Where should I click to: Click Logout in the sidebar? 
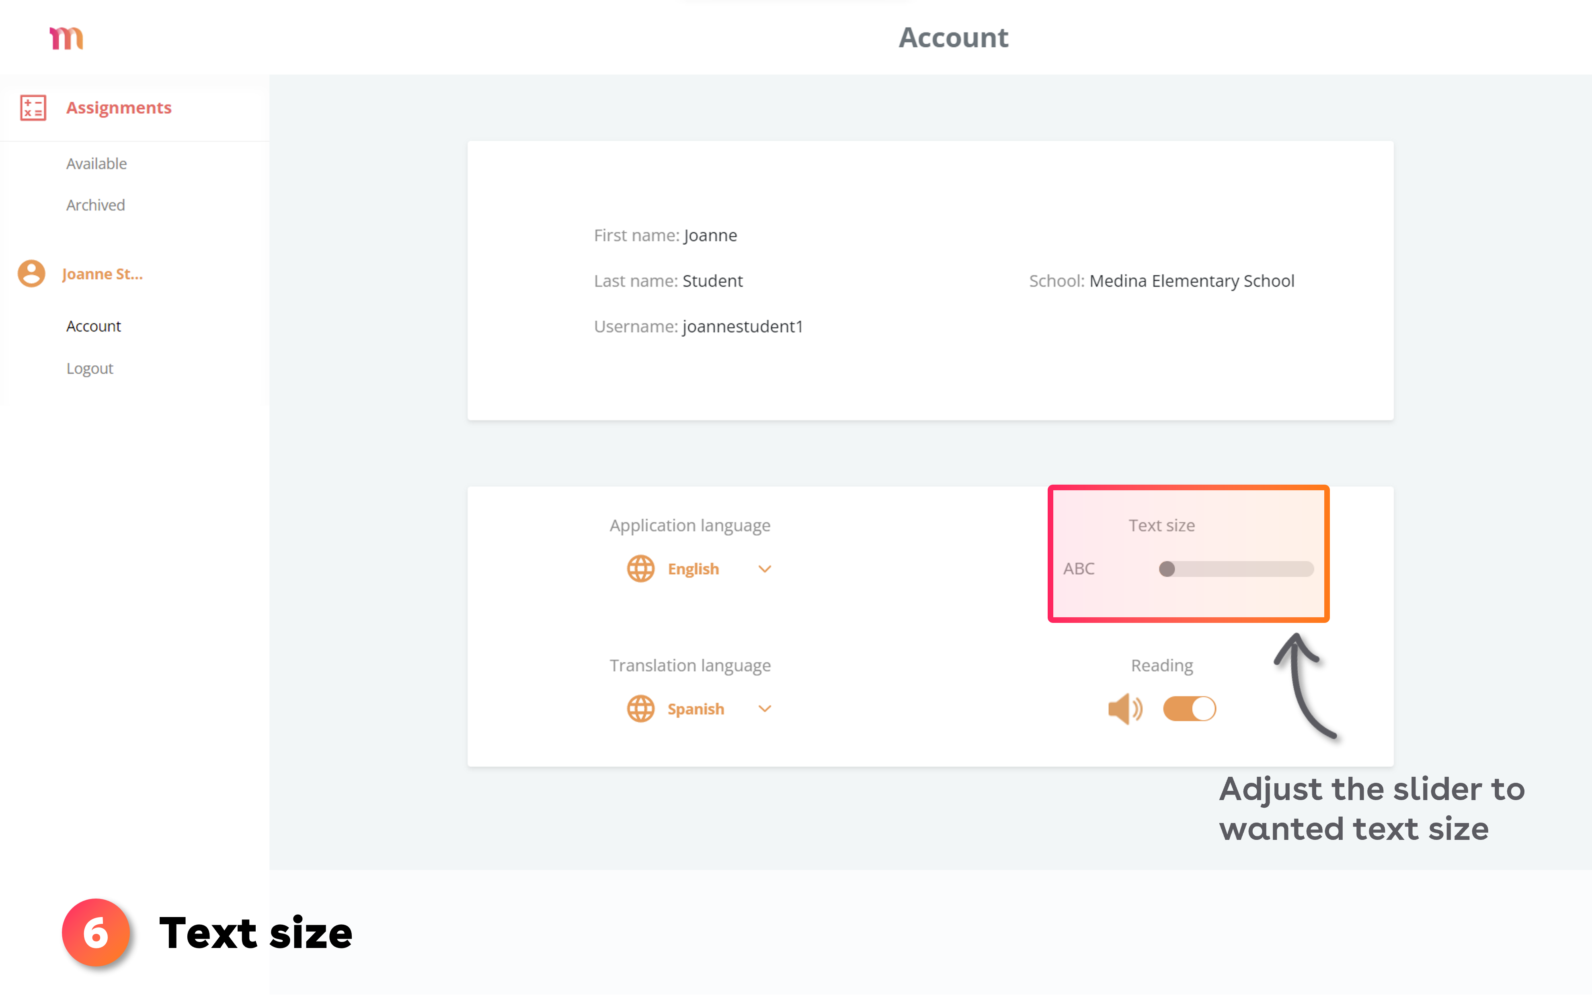[90, 369]
